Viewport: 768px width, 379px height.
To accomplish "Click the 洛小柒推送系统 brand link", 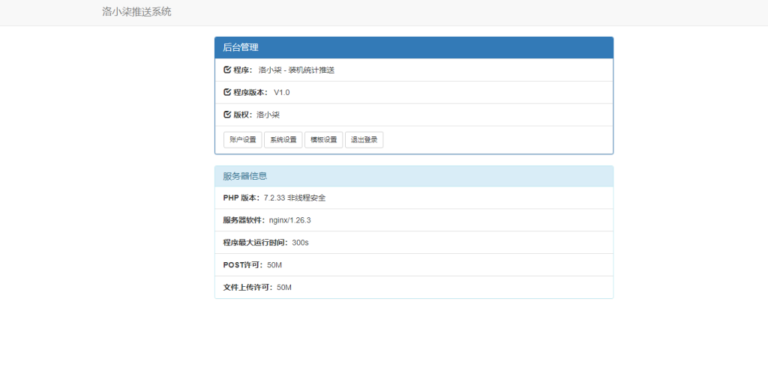I will 136,12.
